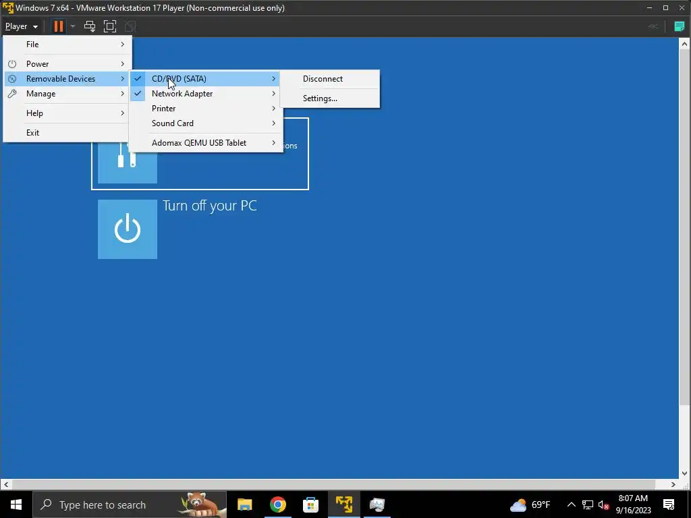Open the 69°F weather widget
The height and width of the screenshot is (518, 691).
point(530,505)
